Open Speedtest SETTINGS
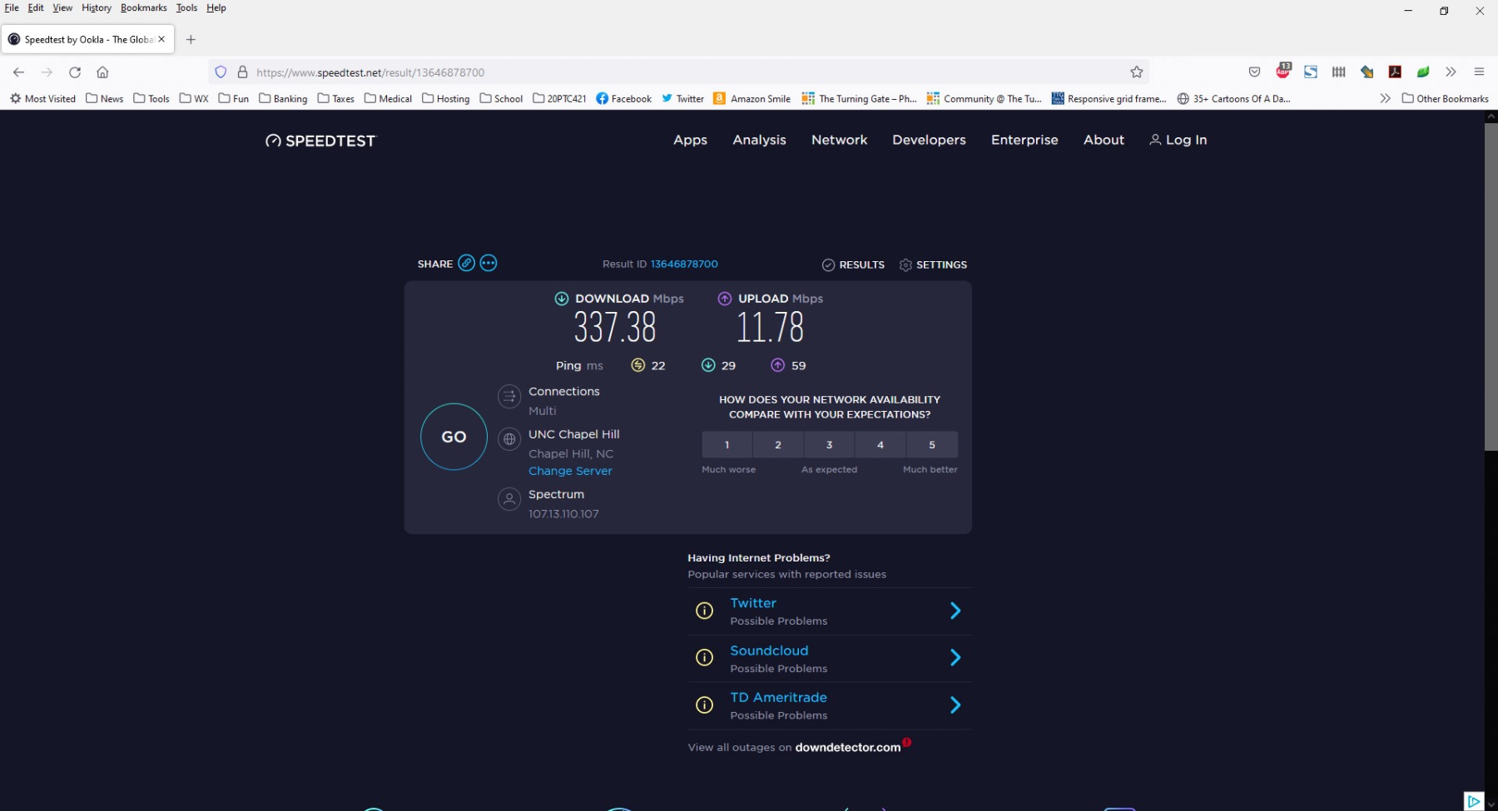The image size is (1498, 811). tap(933, 265)
